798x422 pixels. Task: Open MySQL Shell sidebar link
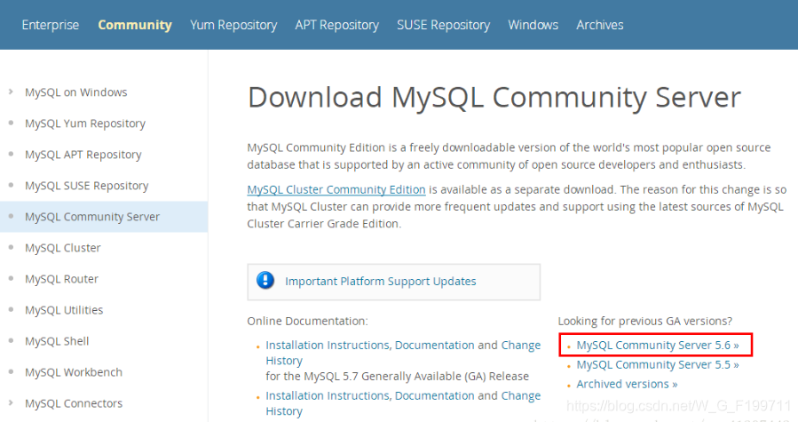click(x=57, y=341)
